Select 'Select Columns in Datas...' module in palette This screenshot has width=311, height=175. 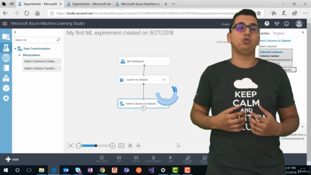click(x=42, y=61)
